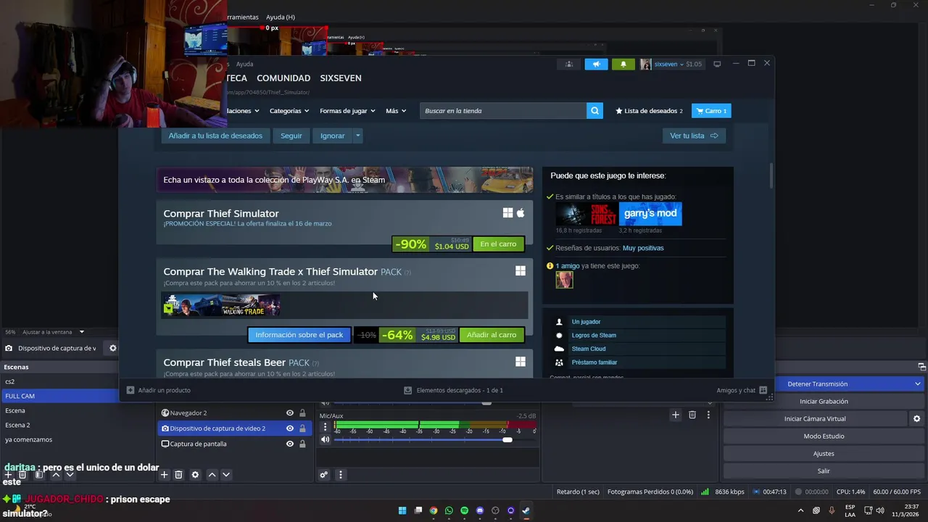Toggle visibility of Captura de pantalla source
Viewport: 928px width, 522px height.
click(x=290, y=444)
